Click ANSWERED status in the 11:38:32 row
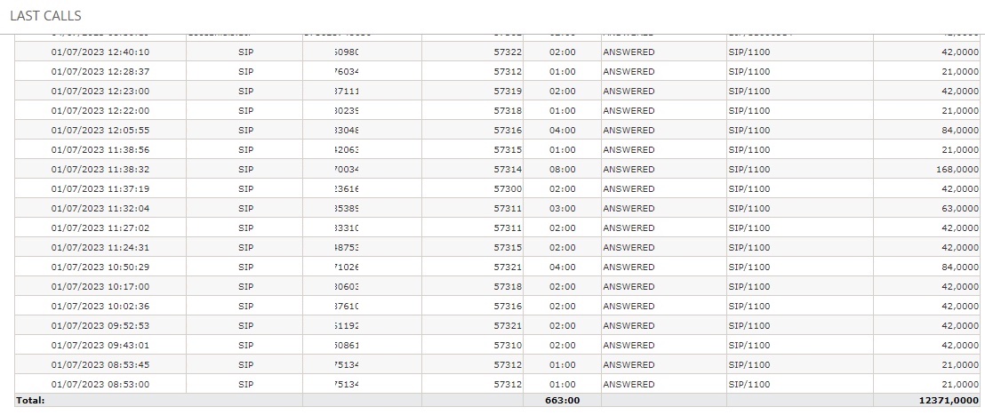The height and width of the screenshot is (415, 985). (629, 169)
